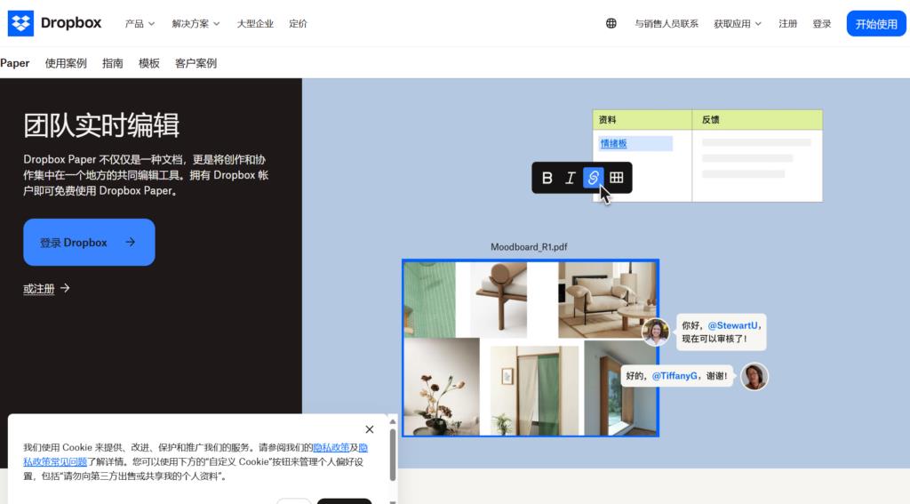This screenshot has height=504, width=910.
Task: Select the Paper sub-navigation tab
Action: click(x=14, y=63)
